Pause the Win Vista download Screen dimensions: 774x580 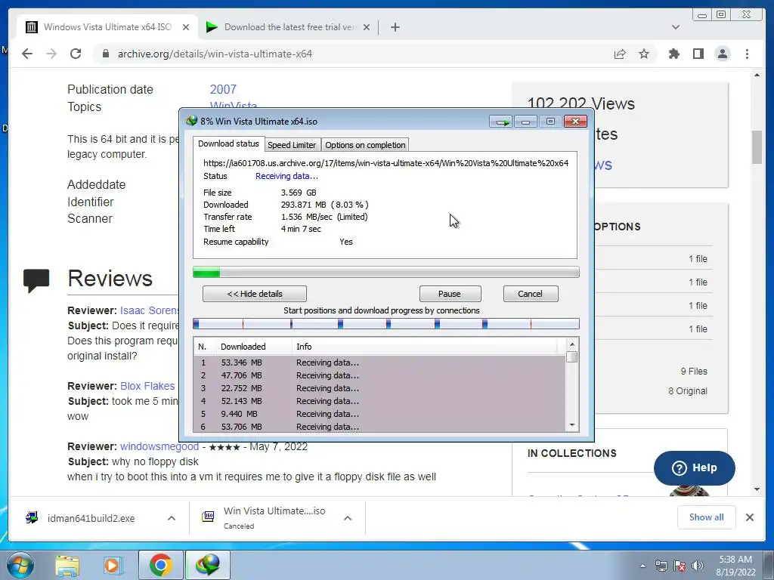pos(450,294)
